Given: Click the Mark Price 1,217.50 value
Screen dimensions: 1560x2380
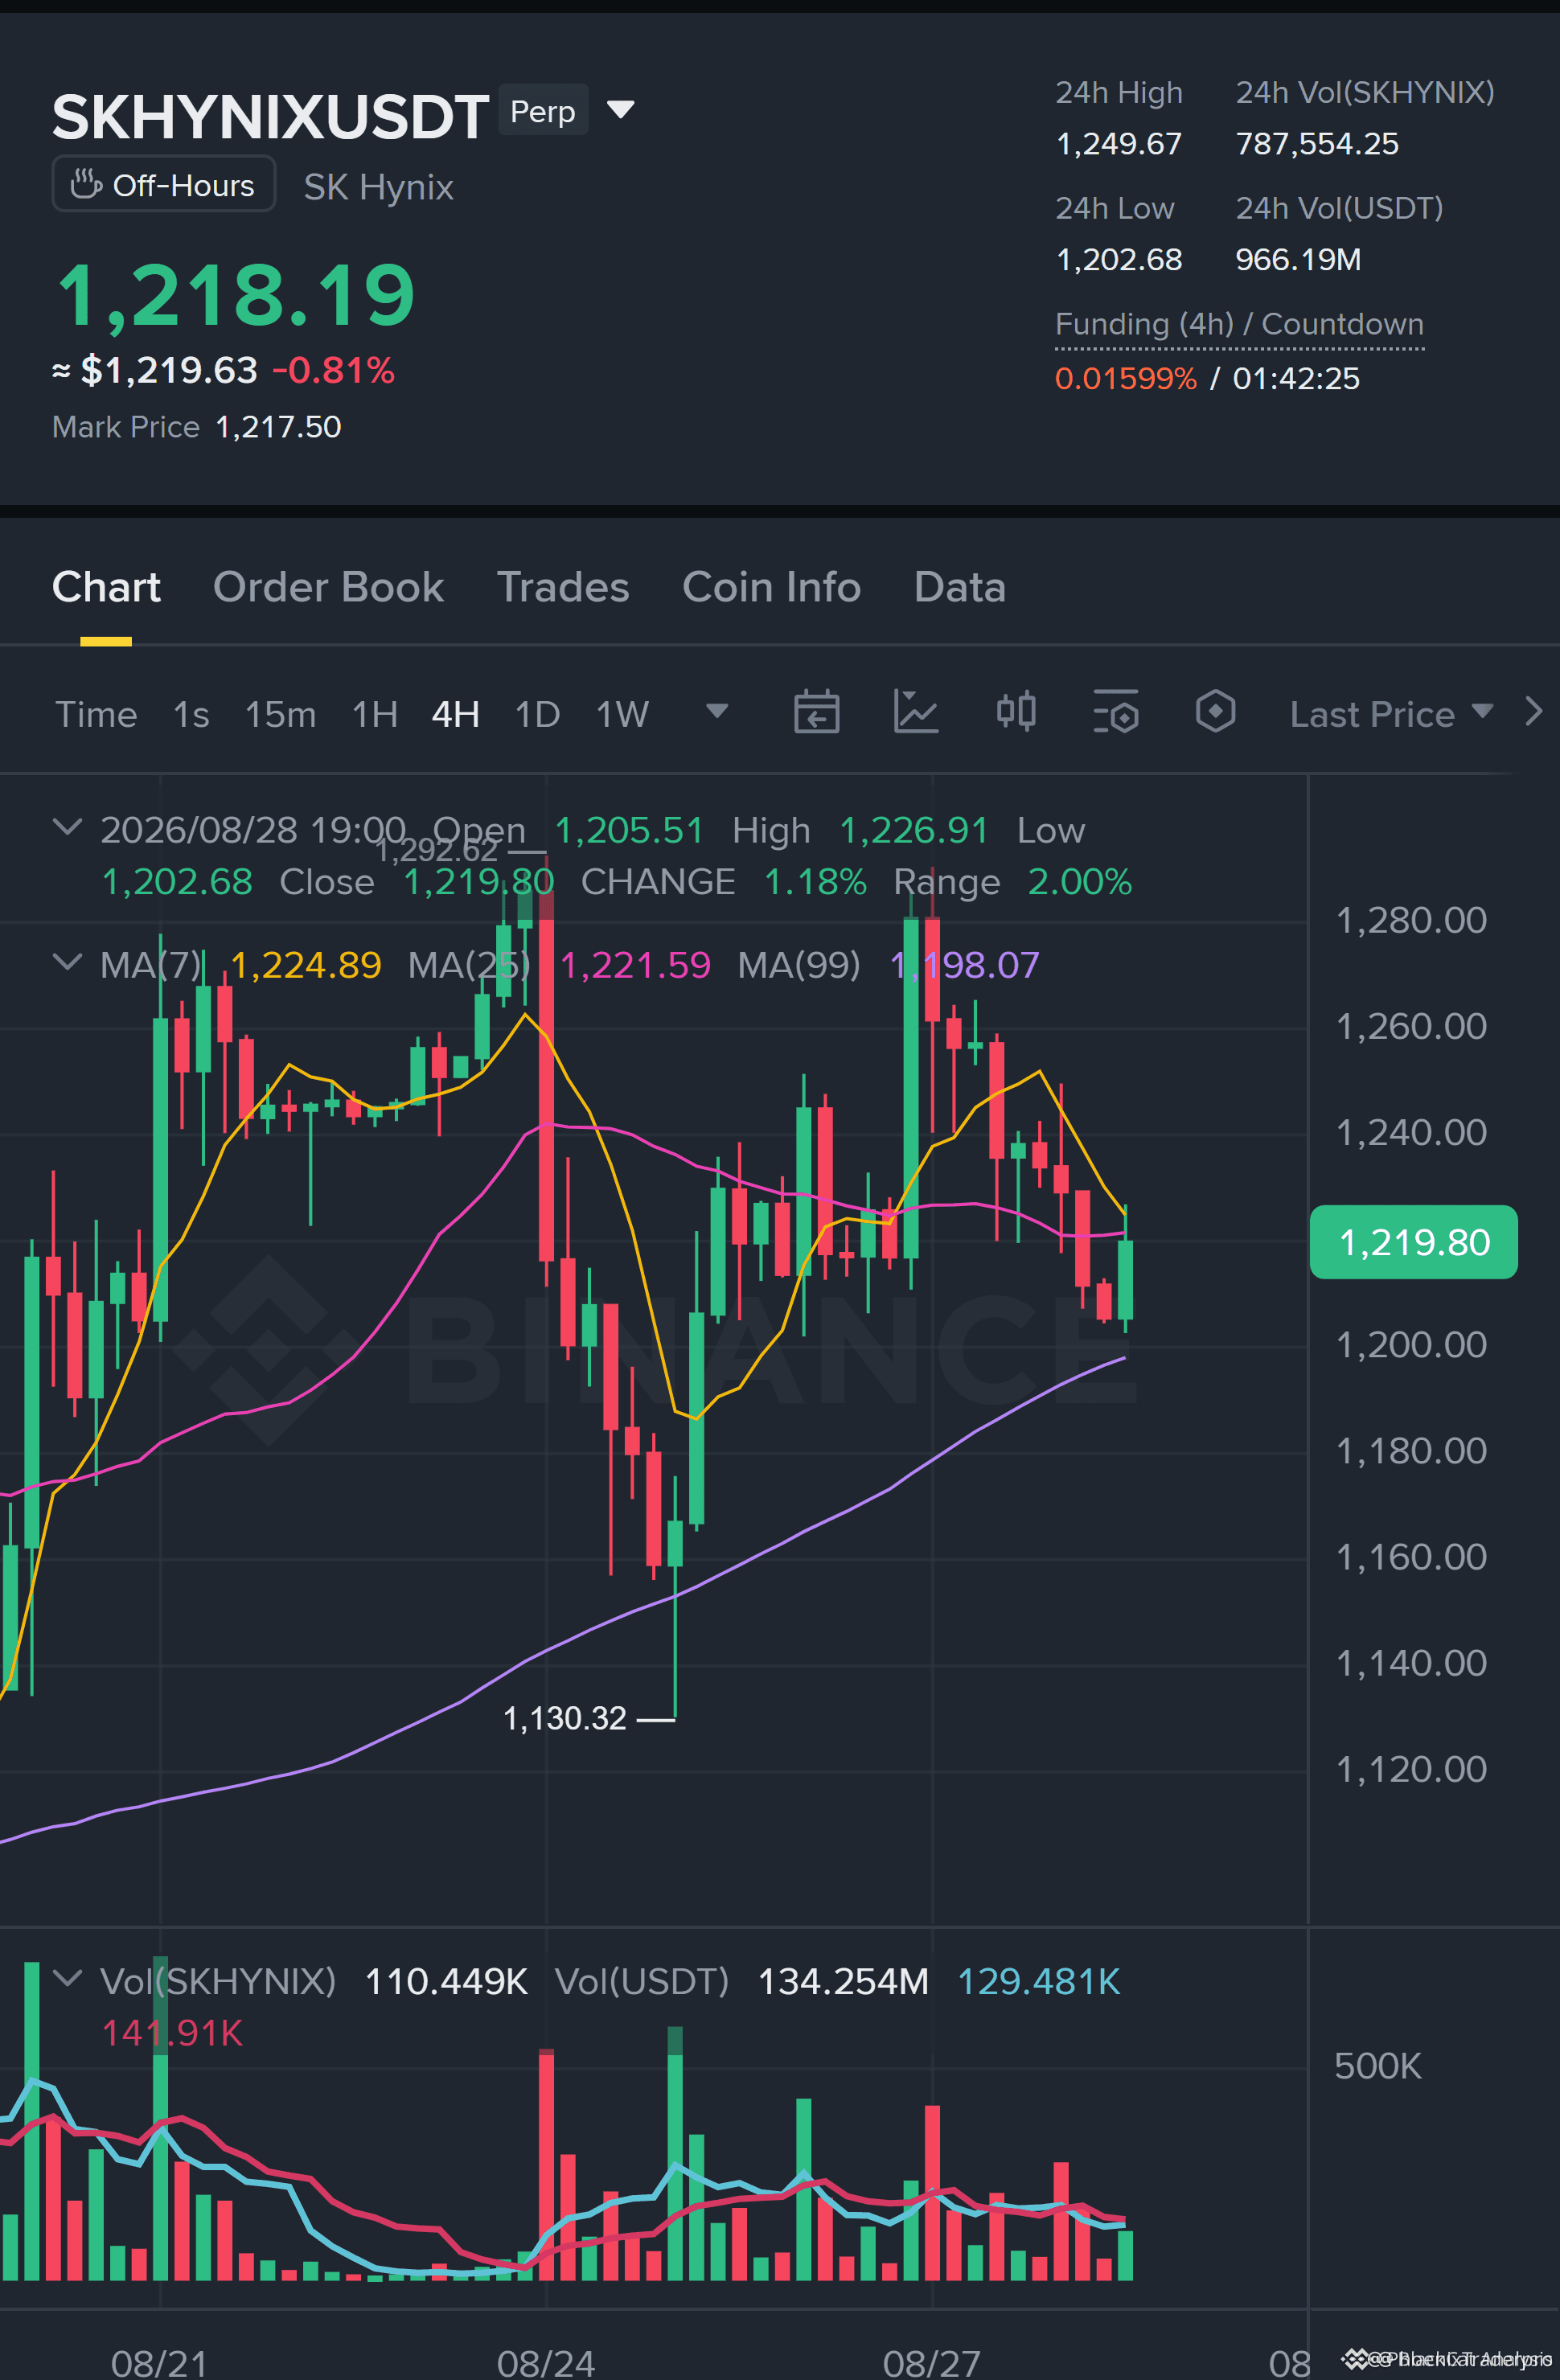Looking at the screenshot, I should pos(278,427).
